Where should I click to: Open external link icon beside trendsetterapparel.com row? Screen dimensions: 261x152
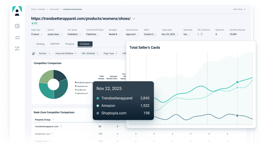[x=61, y=126]
